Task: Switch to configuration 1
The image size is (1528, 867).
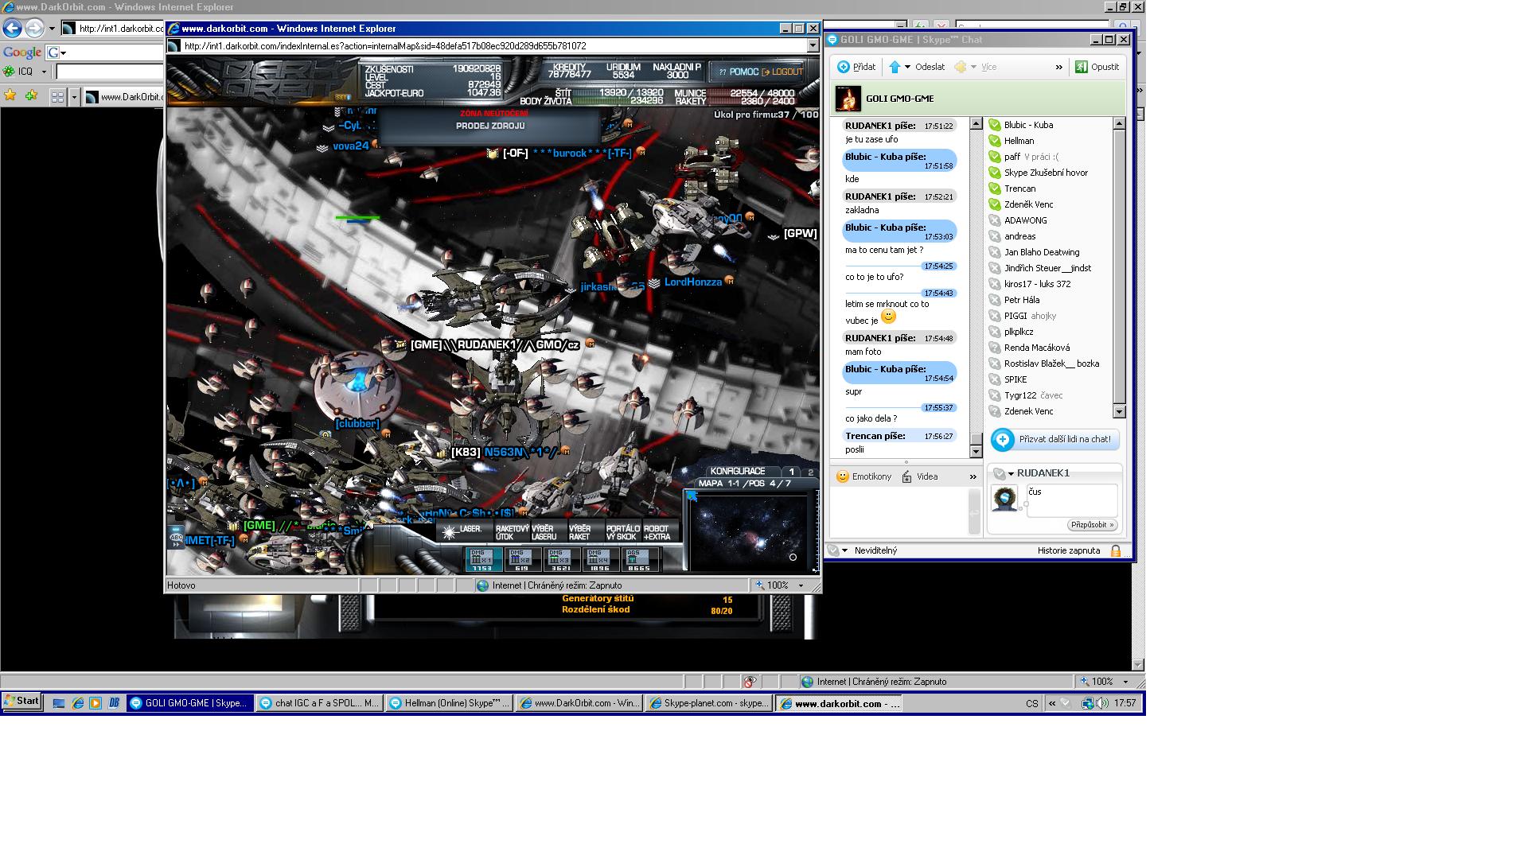Action: pos(791,472)
